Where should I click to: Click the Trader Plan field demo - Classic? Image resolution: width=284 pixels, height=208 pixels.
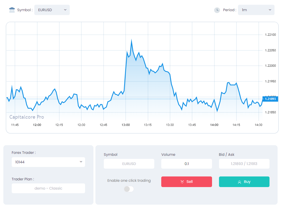coord(48,188)
